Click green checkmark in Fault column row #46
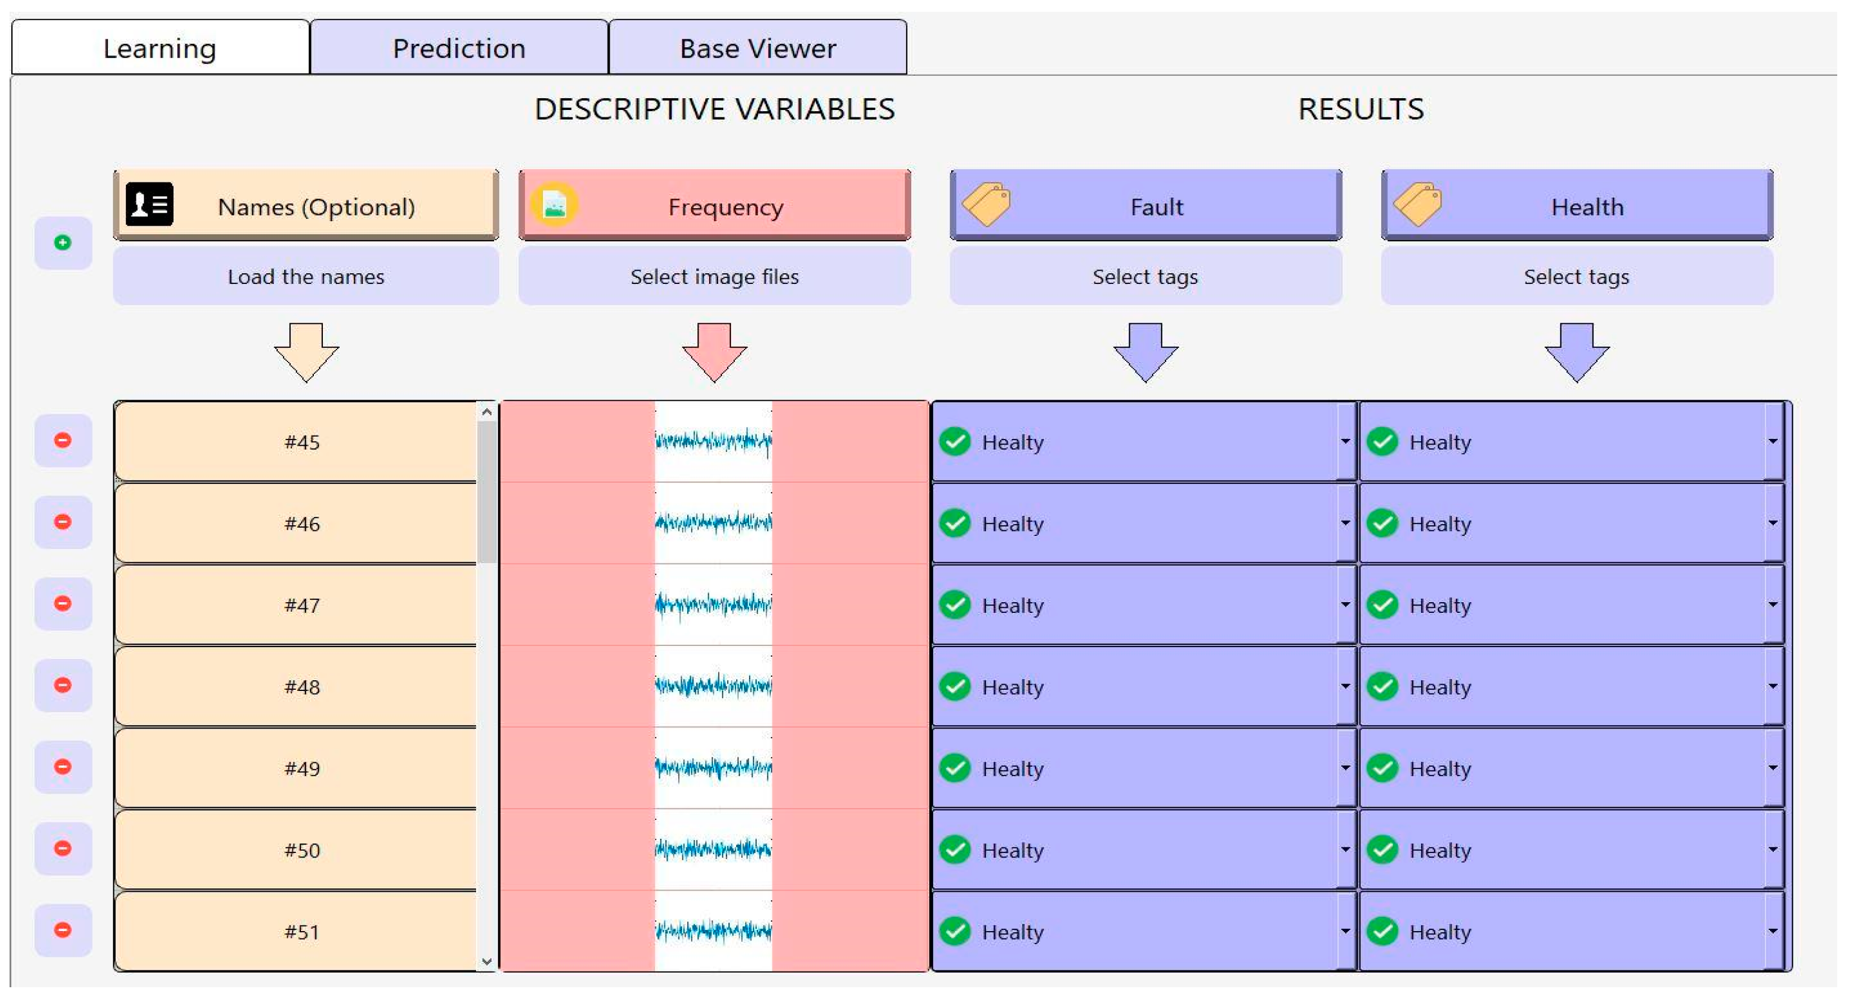 955,523
